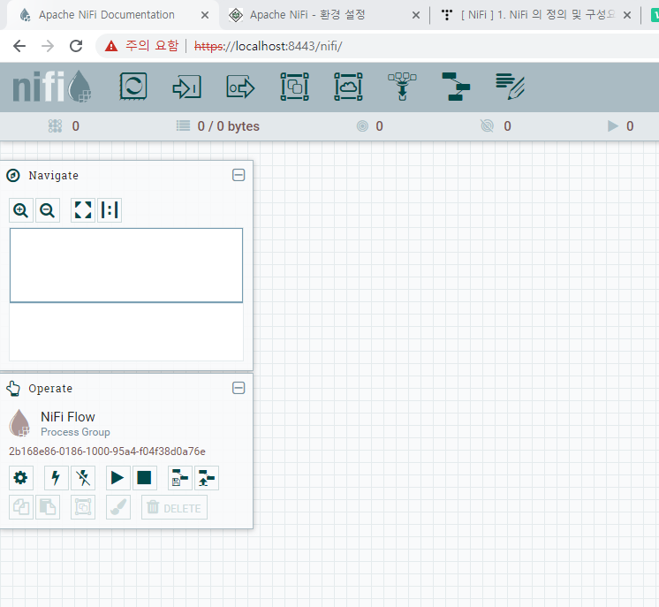Click the NiFi Flow name text
This screenshot has width=659, height=607.
pos(68,416)
